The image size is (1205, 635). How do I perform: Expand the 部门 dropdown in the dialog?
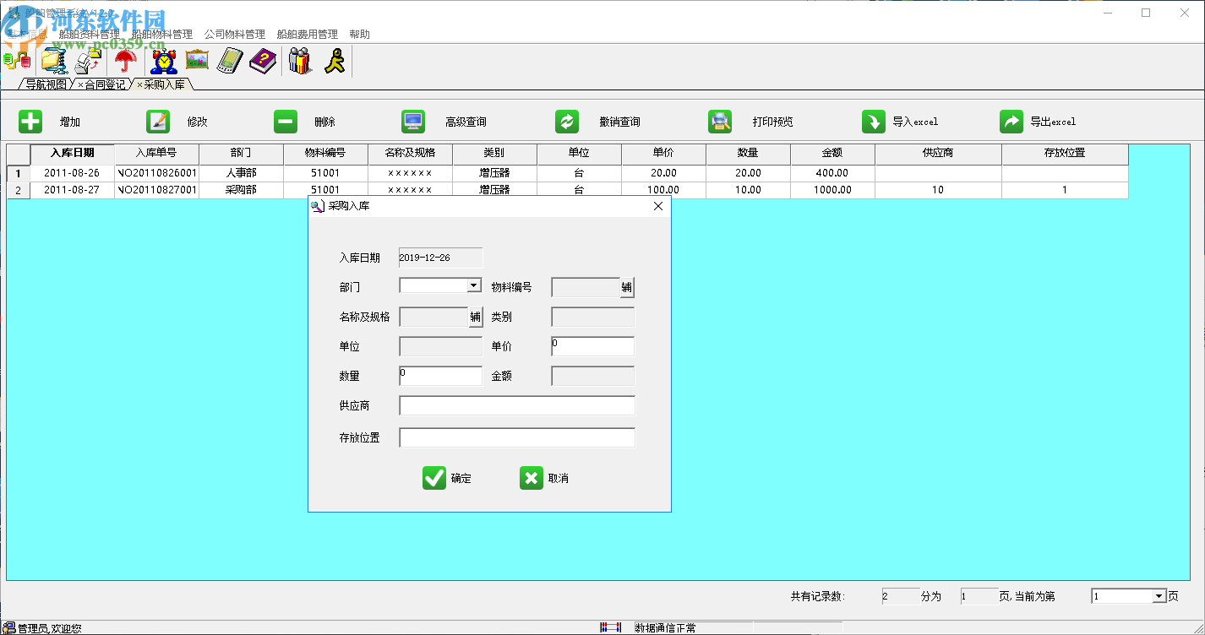click(x=474, y=285)
